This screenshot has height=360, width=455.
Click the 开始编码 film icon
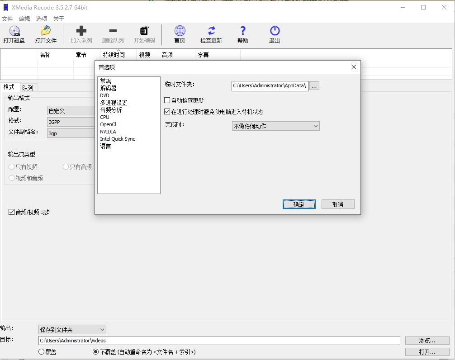pyautogui.click(x=145, y=31)
